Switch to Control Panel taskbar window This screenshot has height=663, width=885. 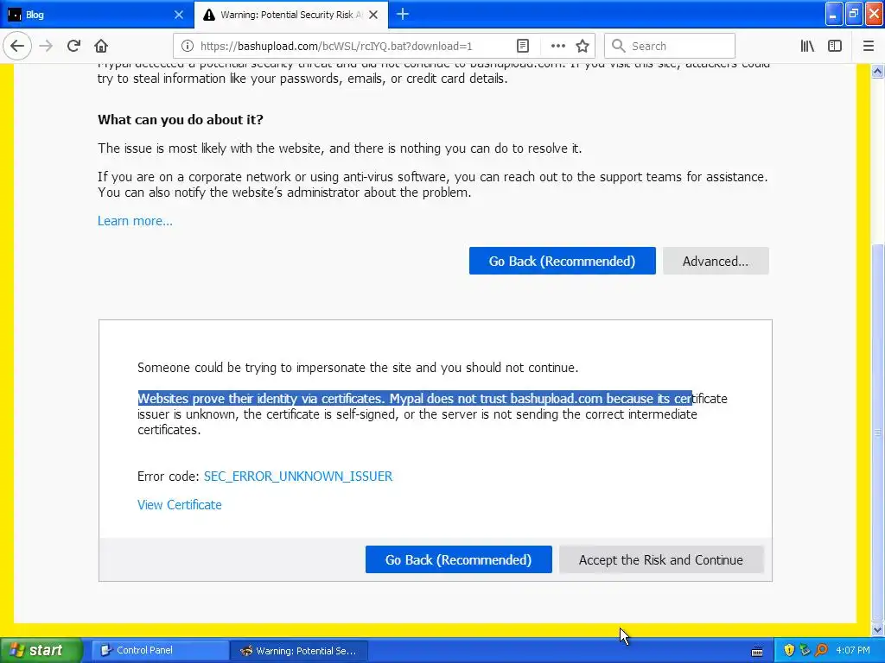[x=159, y=651]
